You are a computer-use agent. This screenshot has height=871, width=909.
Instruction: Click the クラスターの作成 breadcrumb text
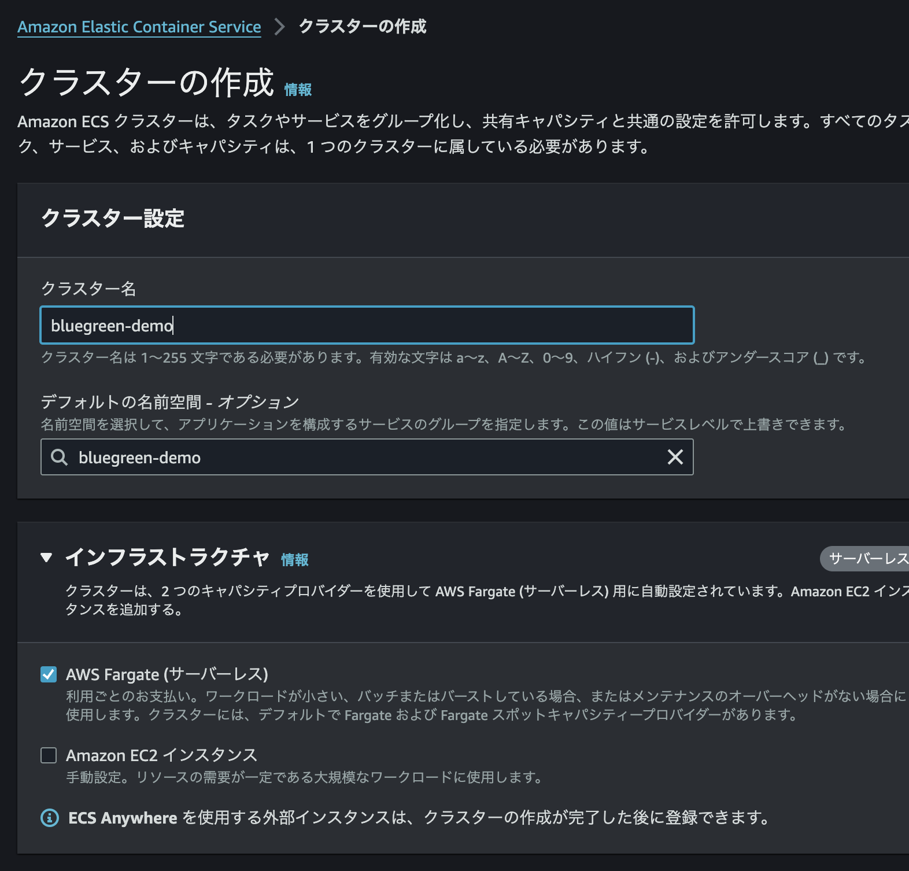click(x=363, y=27)
